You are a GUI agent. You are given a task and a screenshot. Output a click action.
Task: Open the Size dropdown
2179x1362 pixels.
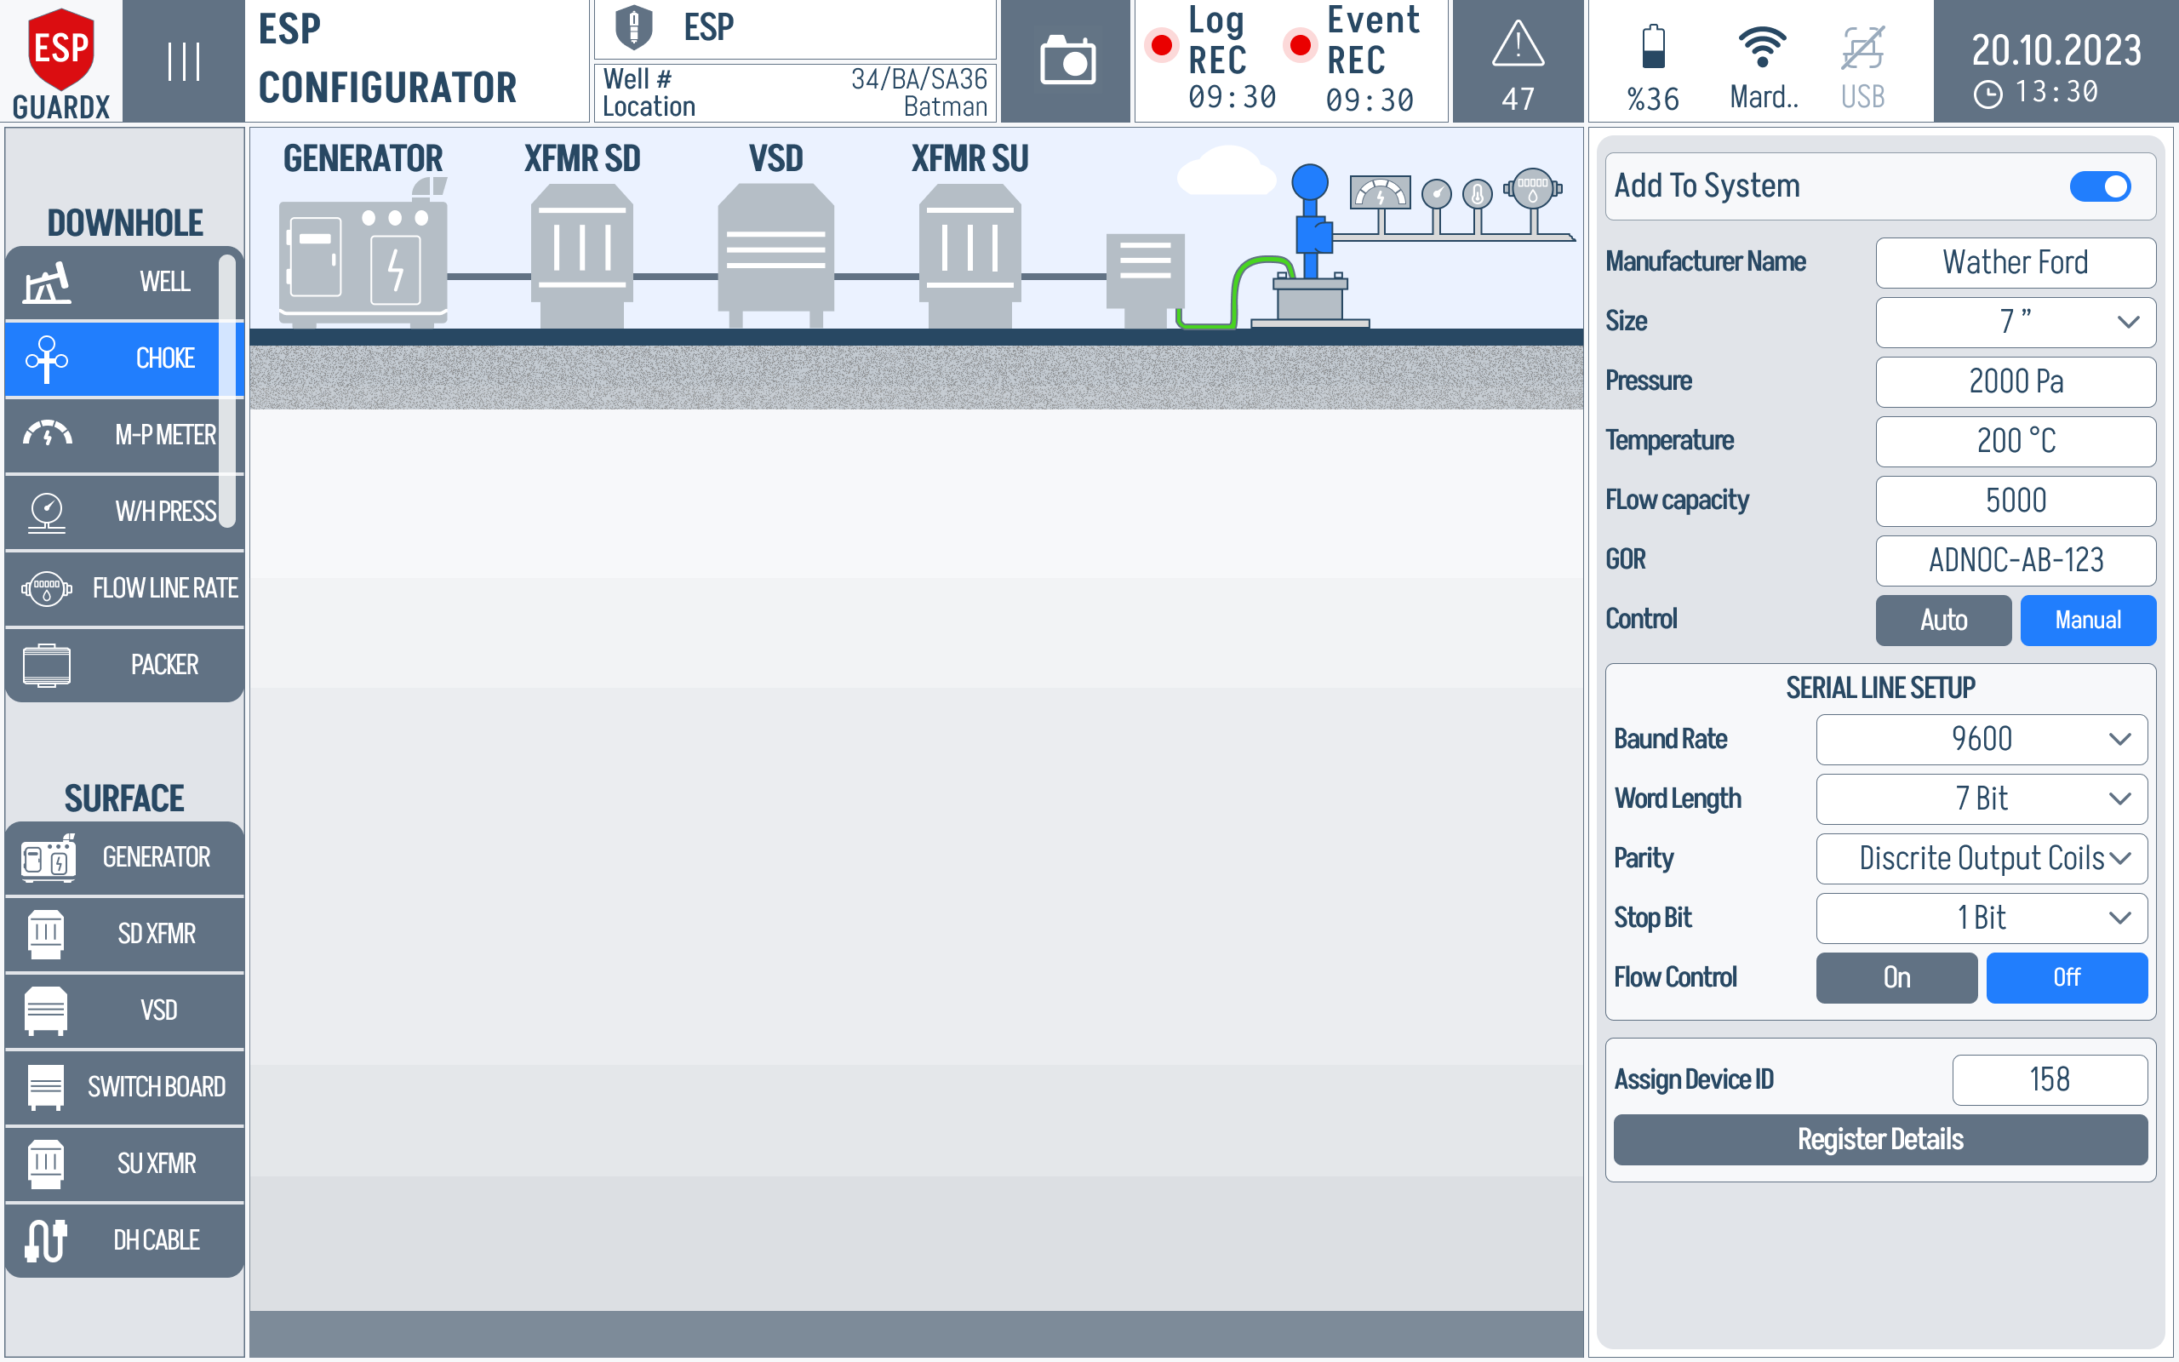pyautogui.click(x=2015, y=322)
